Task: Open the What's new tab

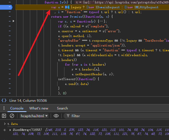Action: tap(39, 108)
